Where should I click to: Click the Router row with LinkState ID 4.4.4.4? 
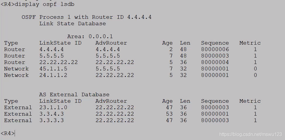coord(130,50)
